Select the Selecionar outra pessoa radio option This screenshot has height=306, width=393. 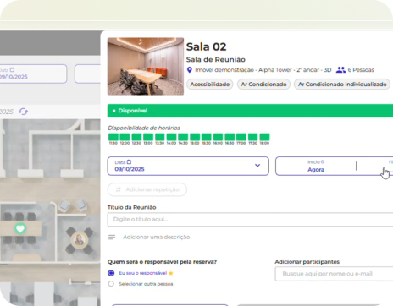tap(111, 284)
